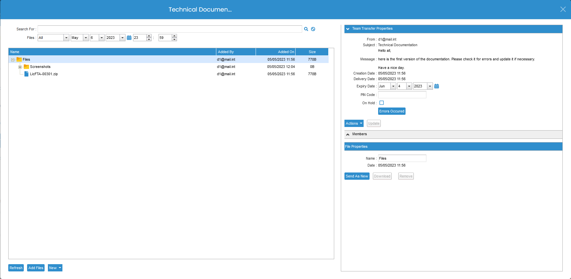This screenshot has width=571, height=279.
Task: Click the Files folder icon
Action: coord(19,59)
